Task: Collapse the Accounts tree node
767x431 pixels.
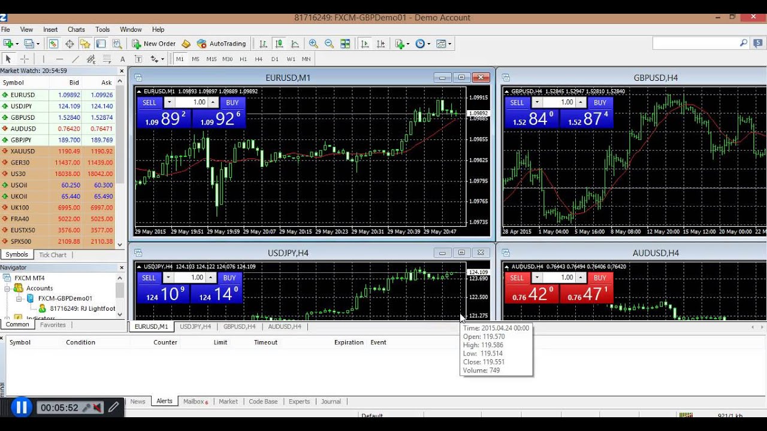Action: (8, 288)
